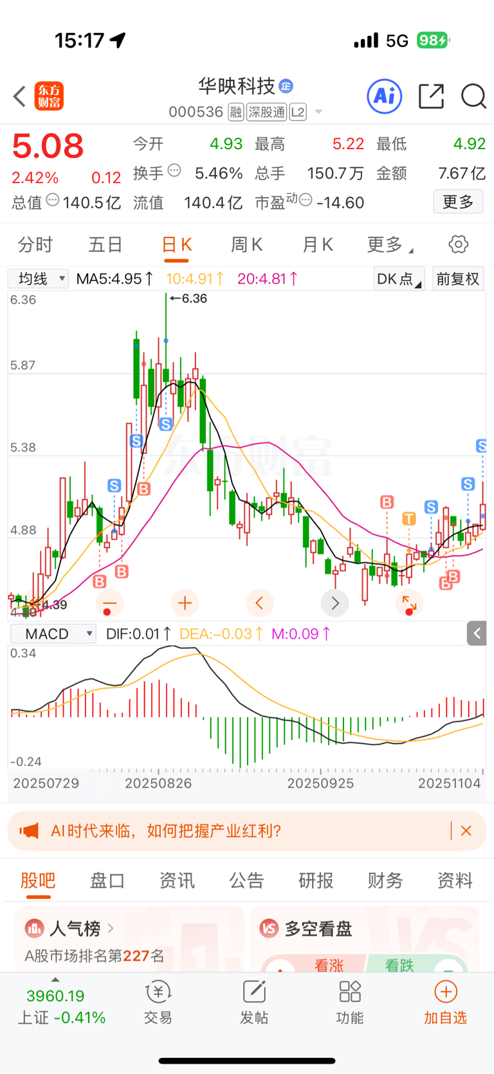Open the 东方财富 logo icon

[x=49, y=96]
